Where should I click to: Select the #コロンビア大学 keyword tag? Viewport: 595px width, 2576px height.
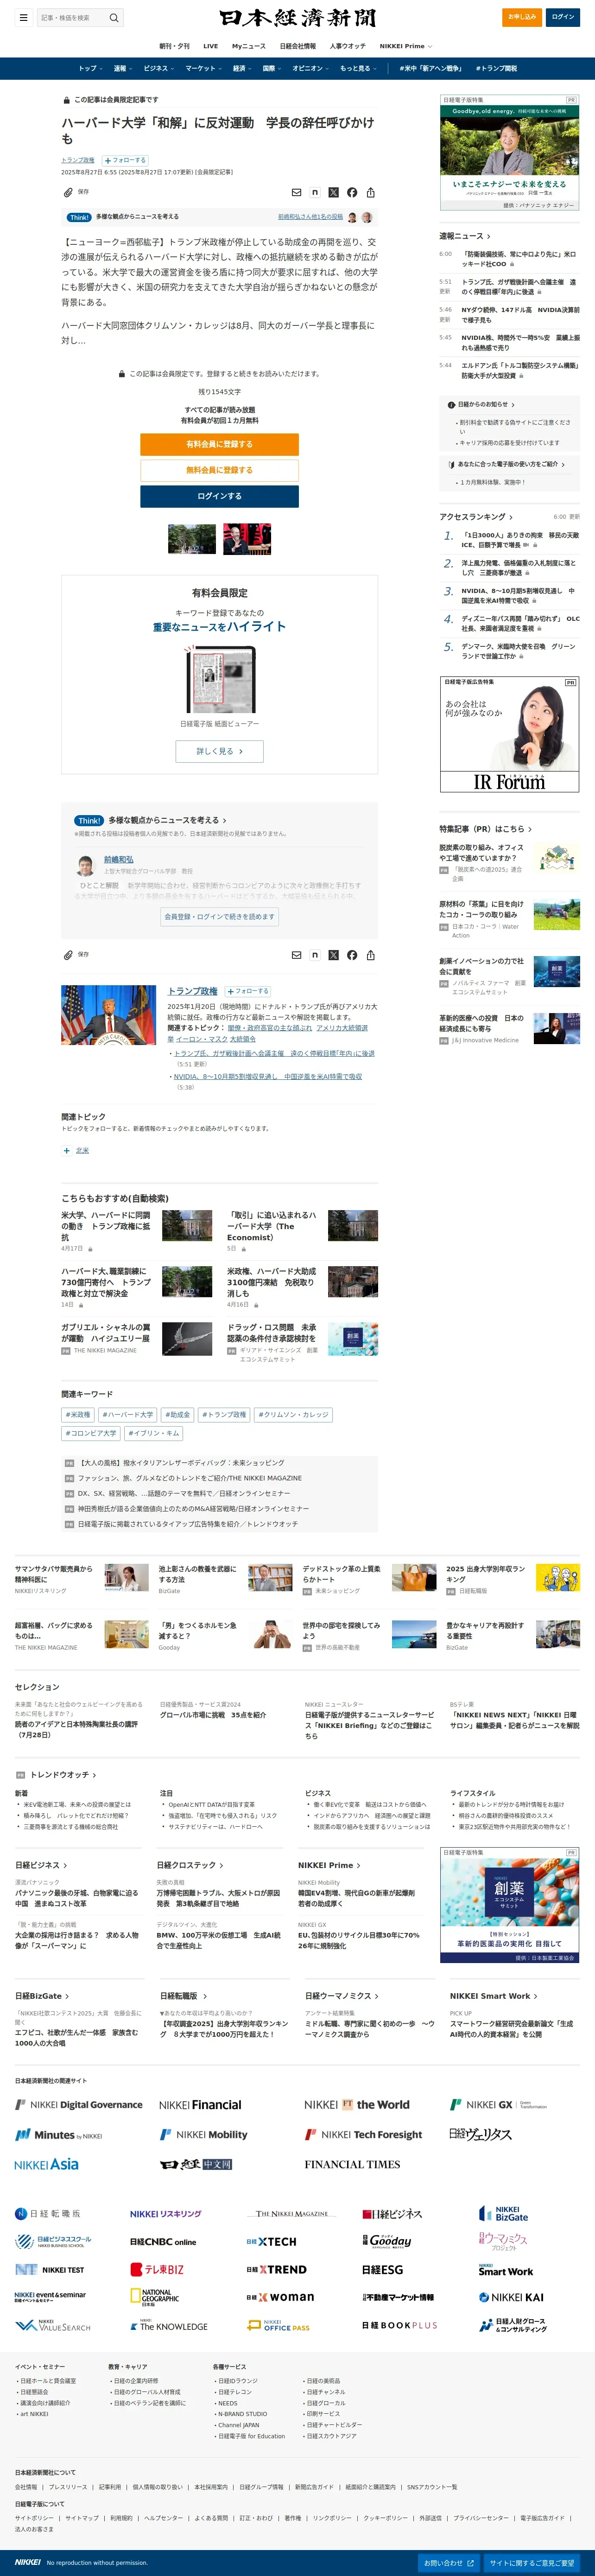tap(91, 1433)
